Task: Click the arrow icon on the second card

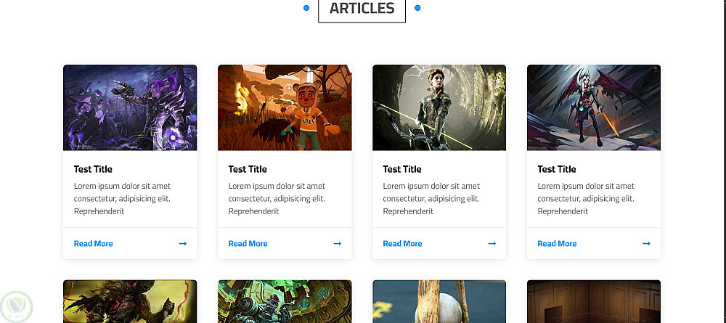Action: click(338, 243)
